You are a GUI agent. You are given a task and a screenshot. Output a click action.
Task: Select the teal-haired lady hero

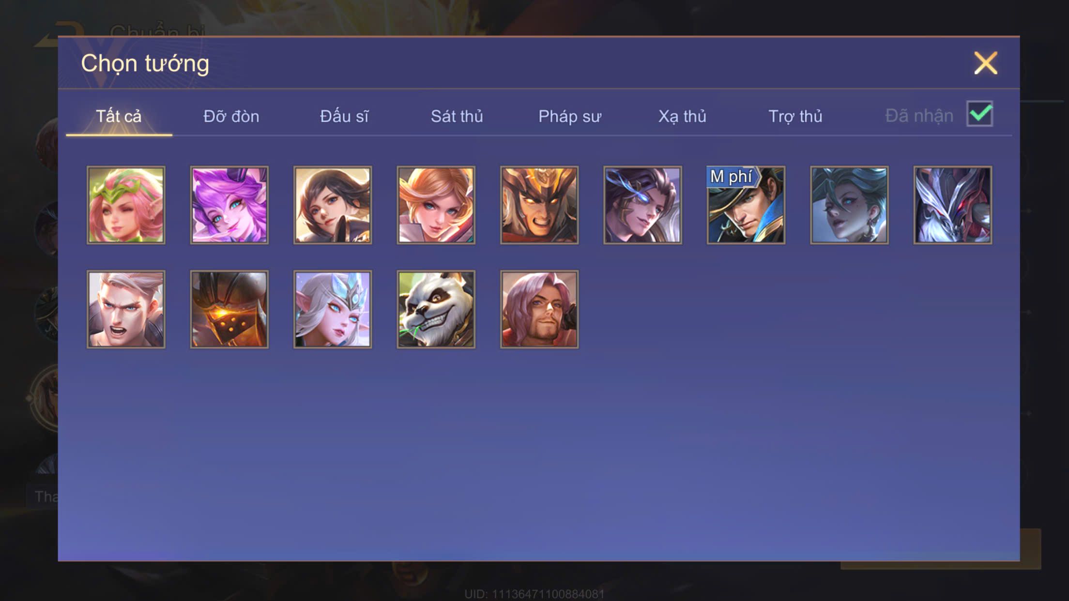(x=849, y=205)
